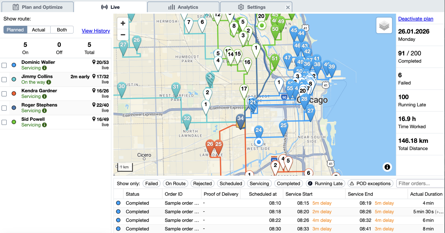Focus the Filter orders search field
445x233 pixels.
(x=420, y=184)
